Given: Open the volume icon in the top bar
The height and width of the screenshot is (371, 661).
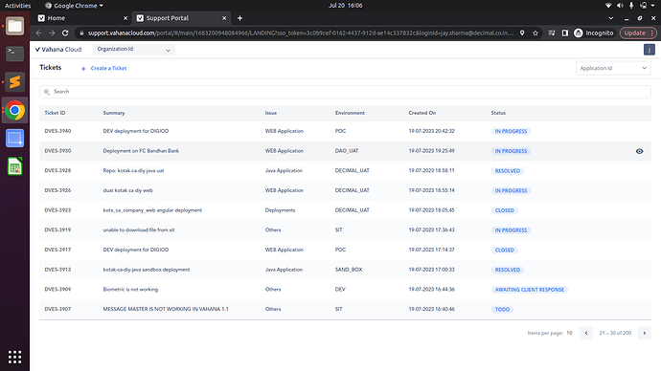Looking at the screenshot, I should point(620,6).
